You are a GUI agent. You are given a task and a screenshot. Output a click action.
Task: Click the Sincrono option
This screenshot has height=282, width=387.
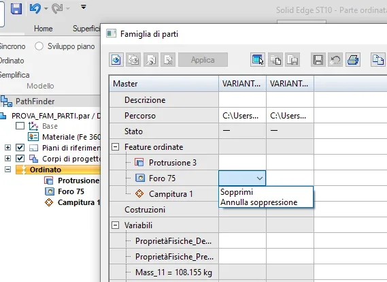[12, 46]
